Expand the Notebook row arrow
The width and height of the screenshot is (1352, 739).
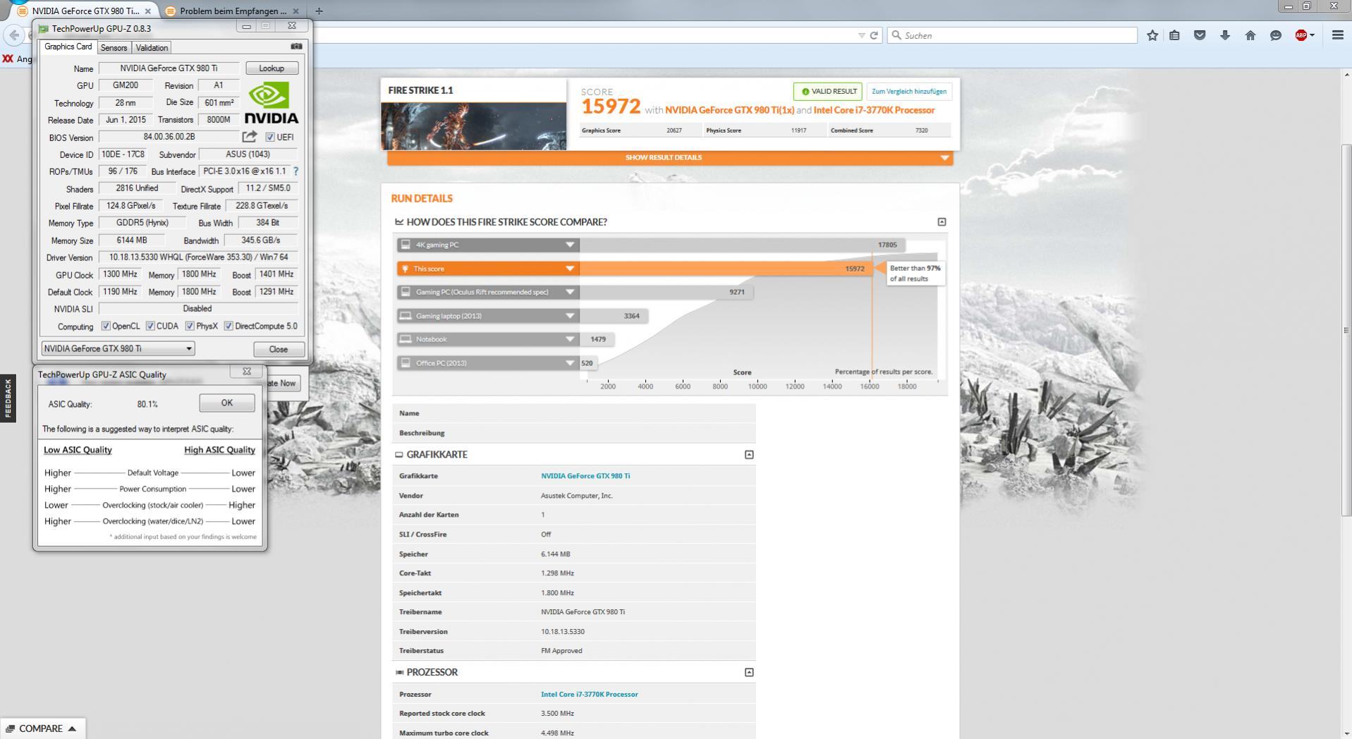[x=570, y=339]
